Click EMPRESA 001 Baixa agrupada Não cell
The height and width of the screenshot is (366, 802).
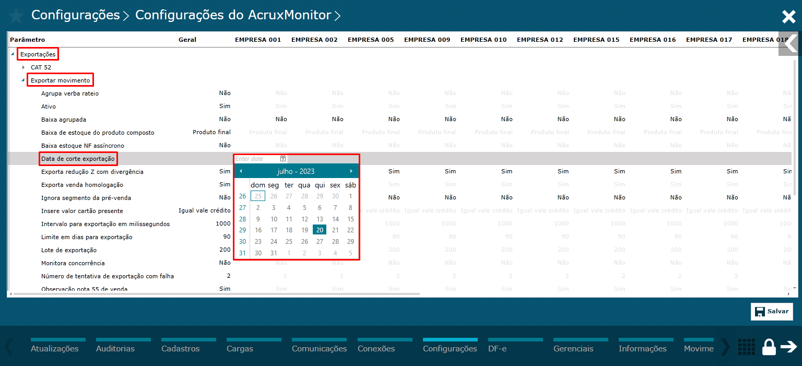click(281, 119)
